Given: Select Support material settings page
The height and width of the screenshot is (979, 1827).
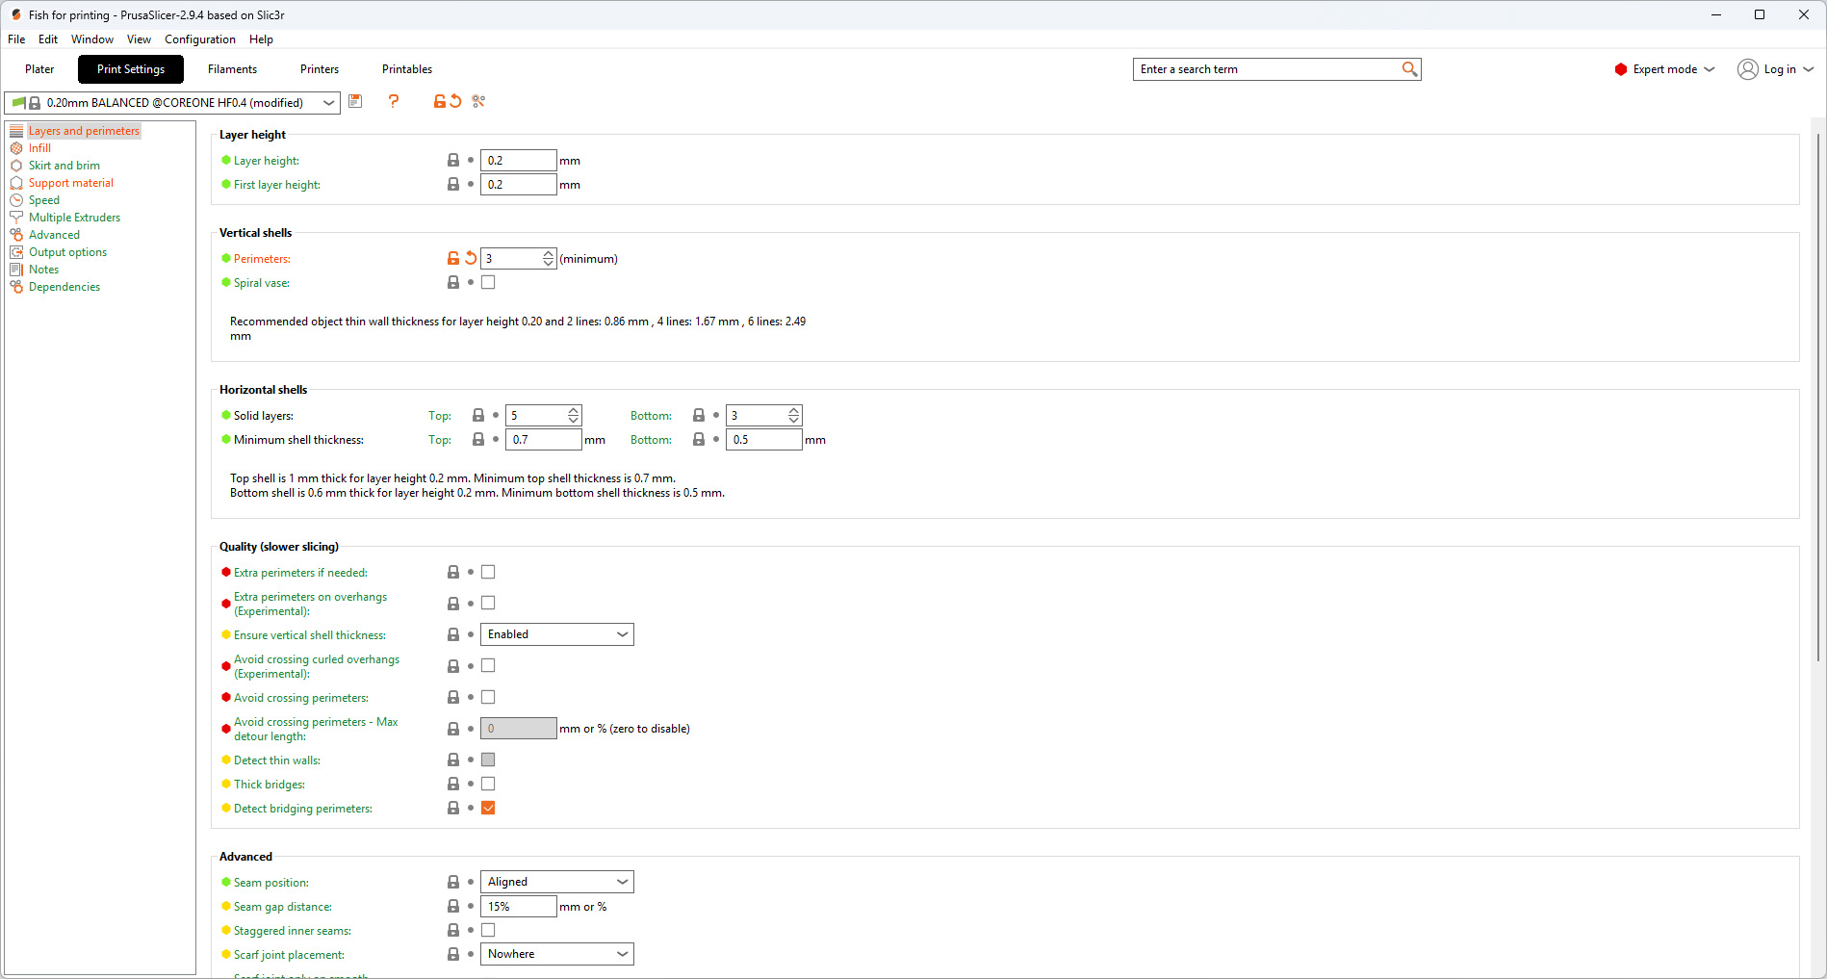Looking at the screenshot, I should pos(70,183).
